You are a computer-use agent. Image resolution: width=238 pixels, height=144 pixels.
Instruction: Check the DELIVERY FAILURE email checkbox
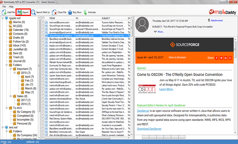point(43,119)
